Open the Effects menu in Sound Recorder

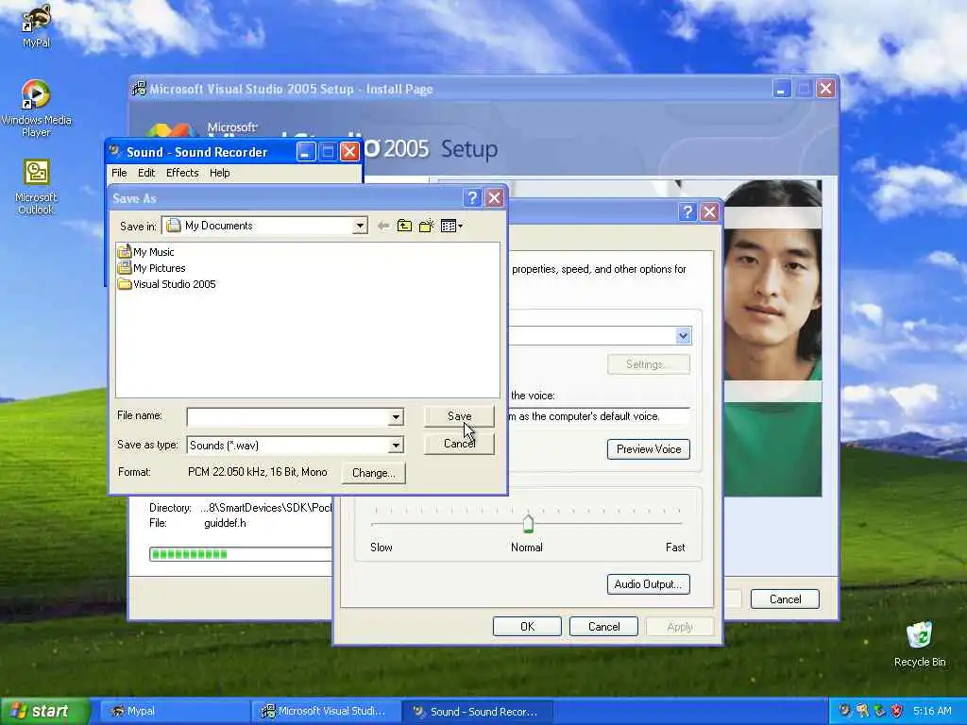coord(182,174)
